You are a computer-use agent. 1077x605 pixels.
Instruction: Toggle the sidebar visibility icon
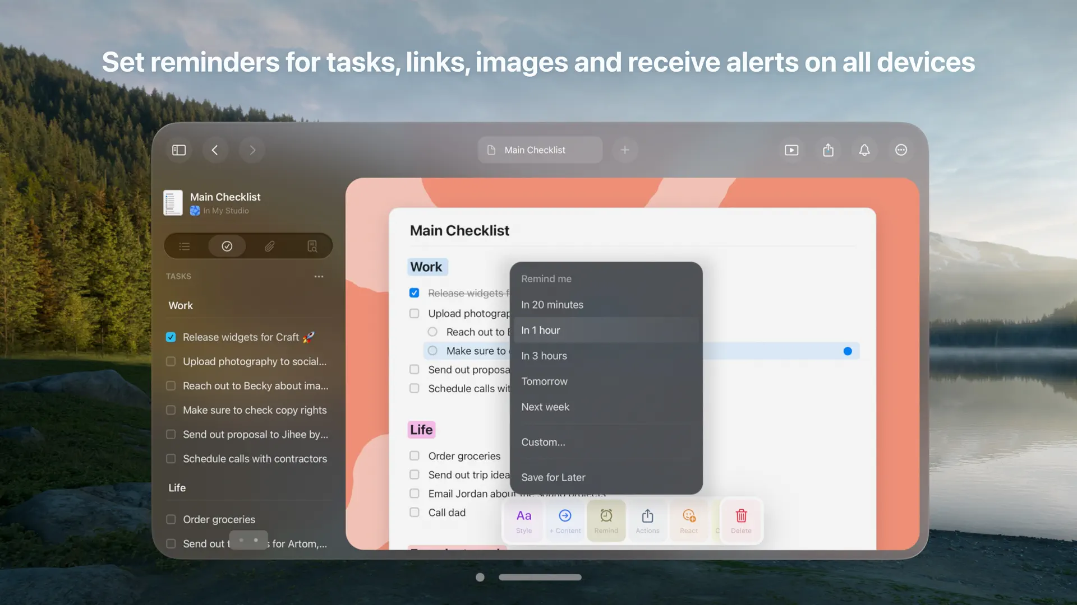(178, 150)
